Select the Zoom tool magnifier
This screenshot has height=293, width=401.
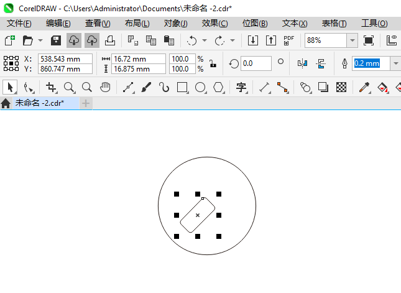tap(69, 88)
